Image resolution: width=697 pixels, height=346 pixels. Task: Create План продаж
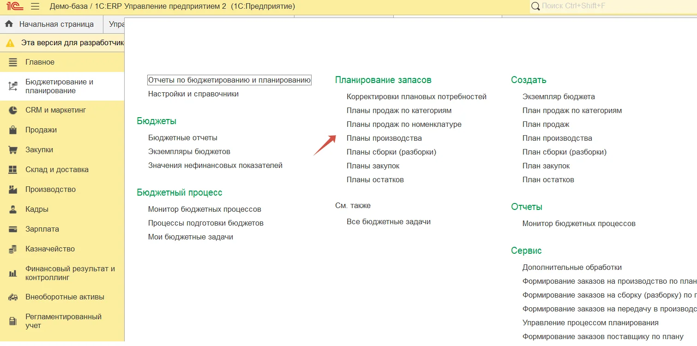click(546, 125)
